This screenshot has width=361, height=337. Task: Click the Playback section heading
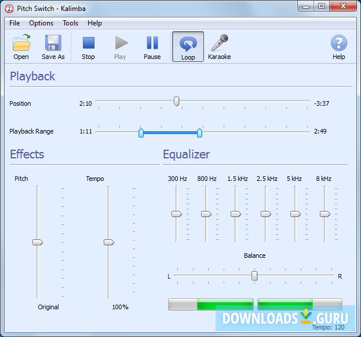32,76
